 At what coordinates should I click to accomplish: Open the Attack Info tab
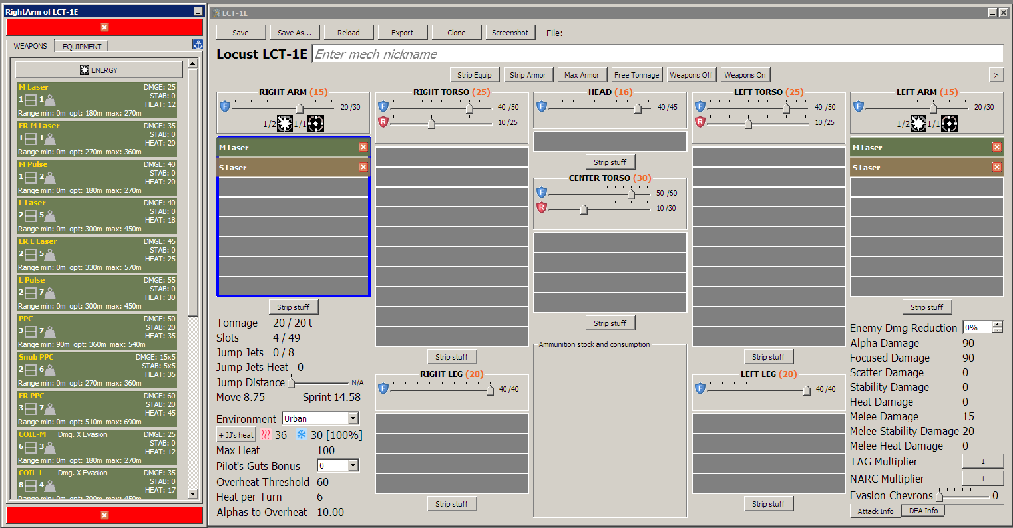pos(875,511)
